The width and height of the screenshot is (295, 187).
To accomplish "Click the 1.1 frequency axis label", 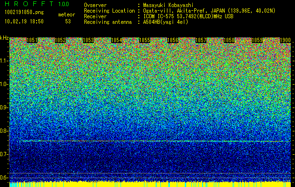I will [4, 61].
